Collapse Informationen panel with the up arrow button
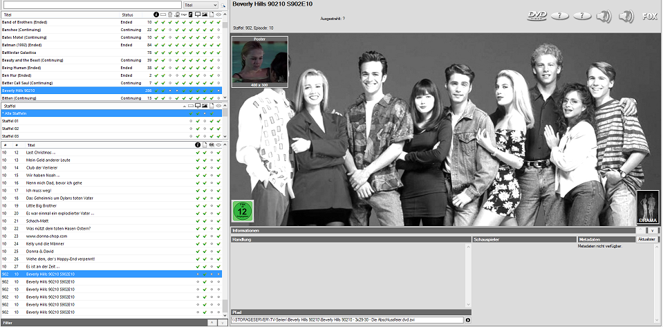The image size is (663, 327). pos(640,230)
